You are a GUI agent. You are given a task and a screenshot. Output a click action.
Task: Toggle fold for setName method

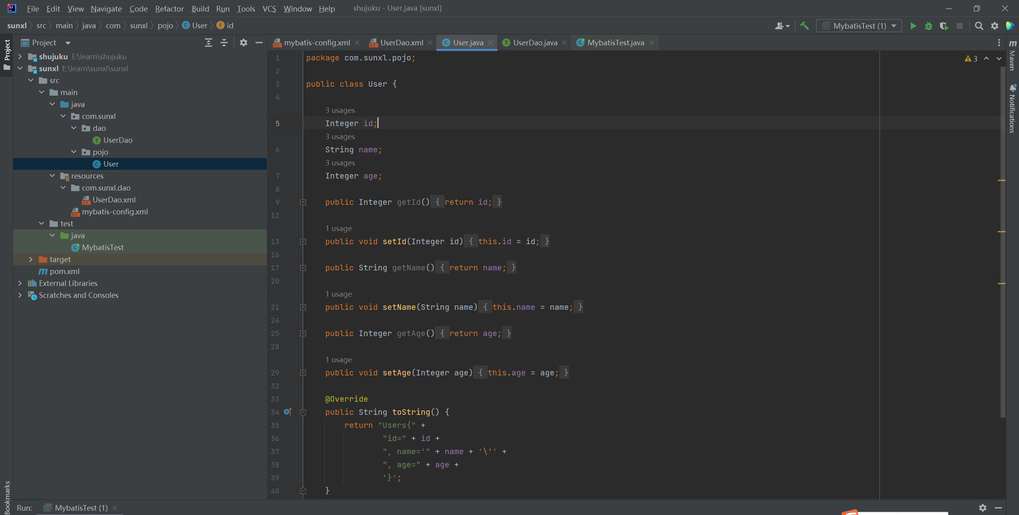point(303,307)
